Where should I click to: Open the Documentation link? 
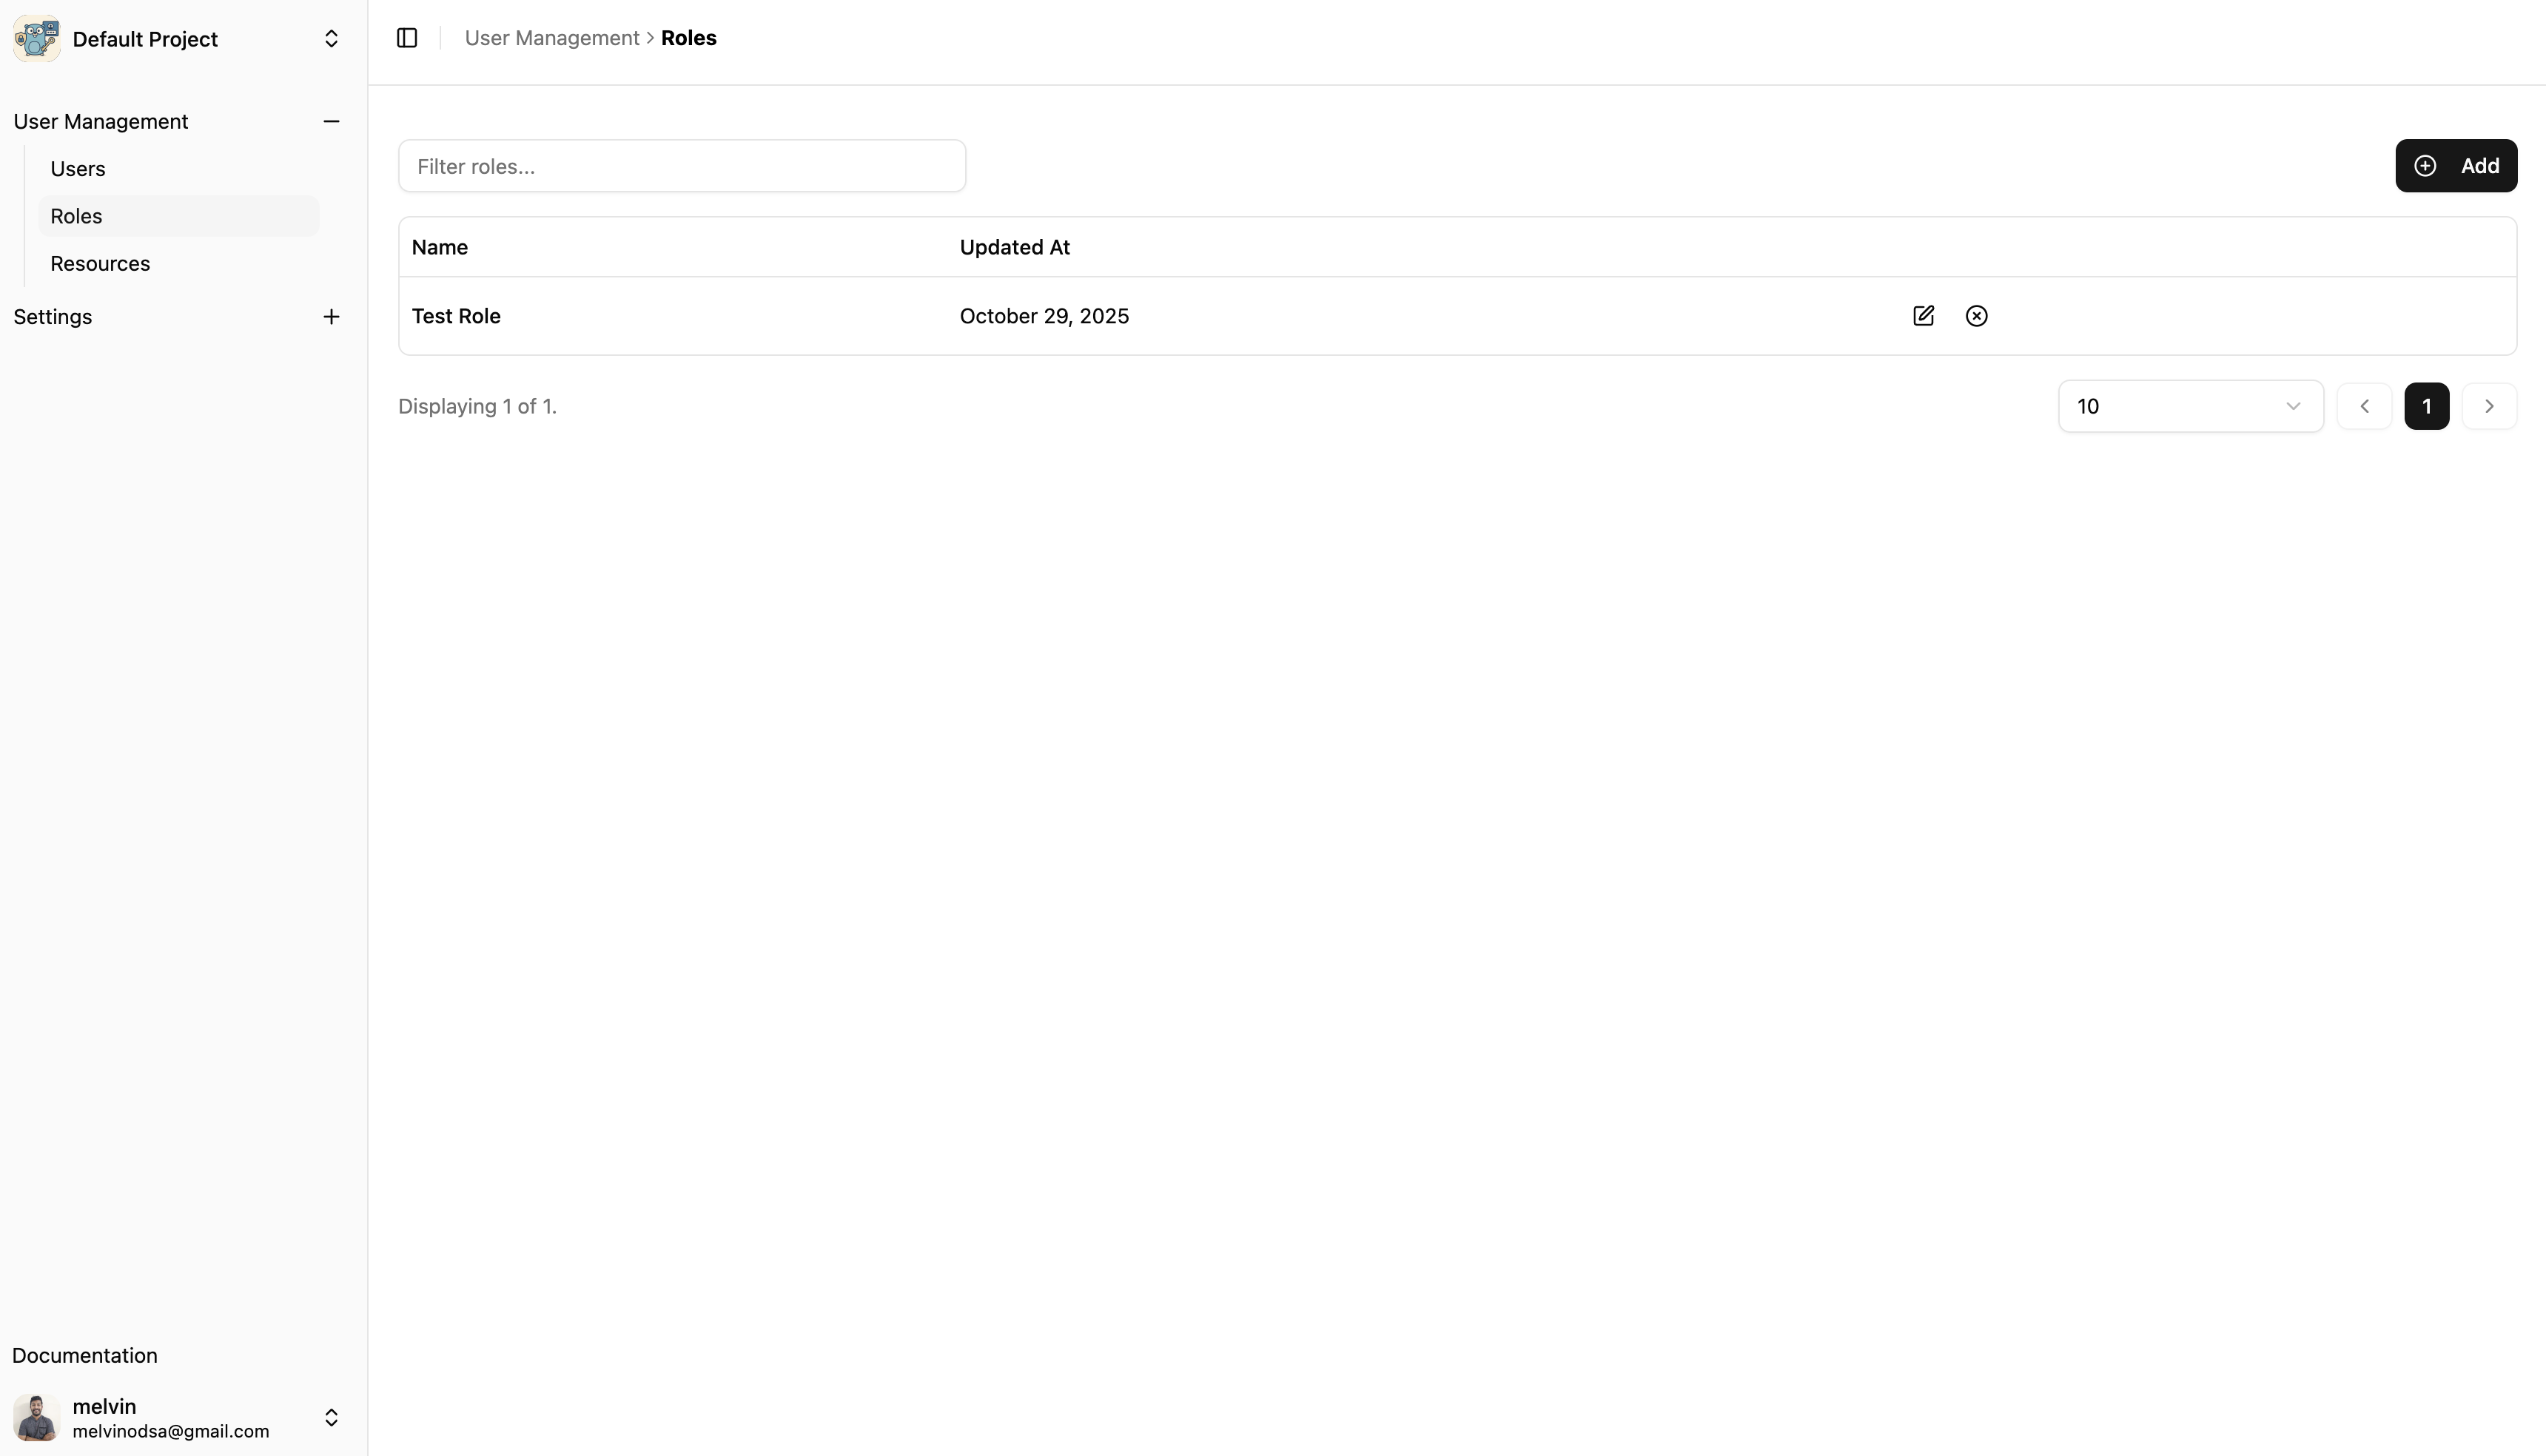pyautogui.click(x=84, y=1355)
